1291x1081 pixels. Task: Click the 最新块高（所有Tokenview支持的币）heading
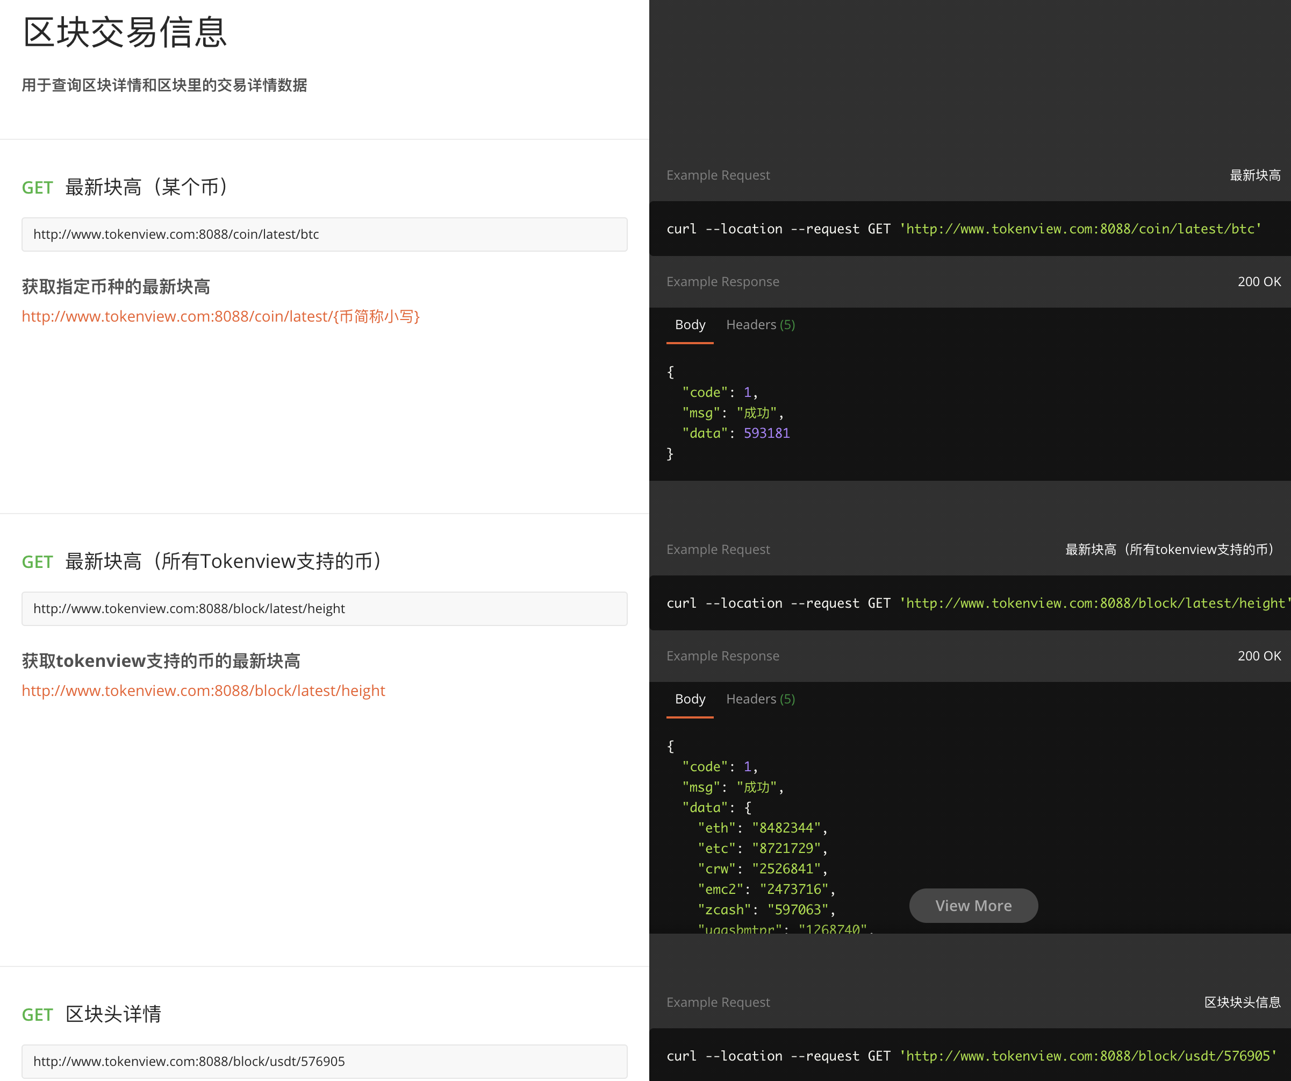[x=224, y=561]
